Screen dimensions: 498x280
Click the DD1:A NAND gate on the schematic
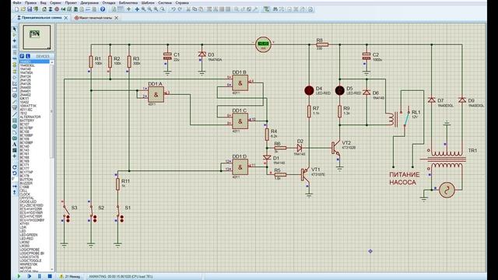pos(156,94)
